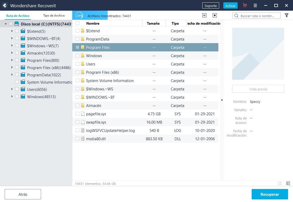The image size is (293, 202).
Task: Pause the scan with the pause icon
Action: (204, 16)
